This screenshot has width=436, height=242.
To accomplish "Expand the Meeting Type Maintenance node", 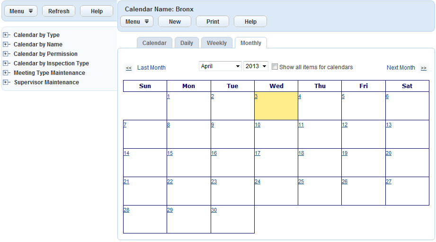I will [5, 73].
